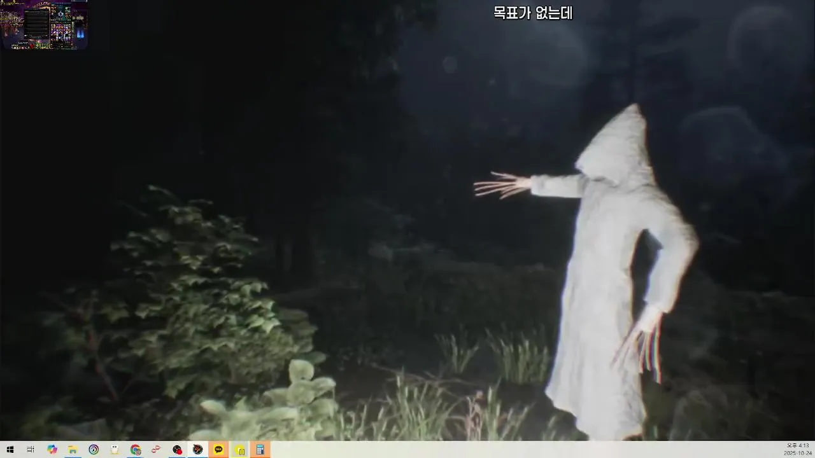Open the purple spiral app icon
Image resolution: width=815 pixels, height=458 pixels.
click(x=94, y=450)
